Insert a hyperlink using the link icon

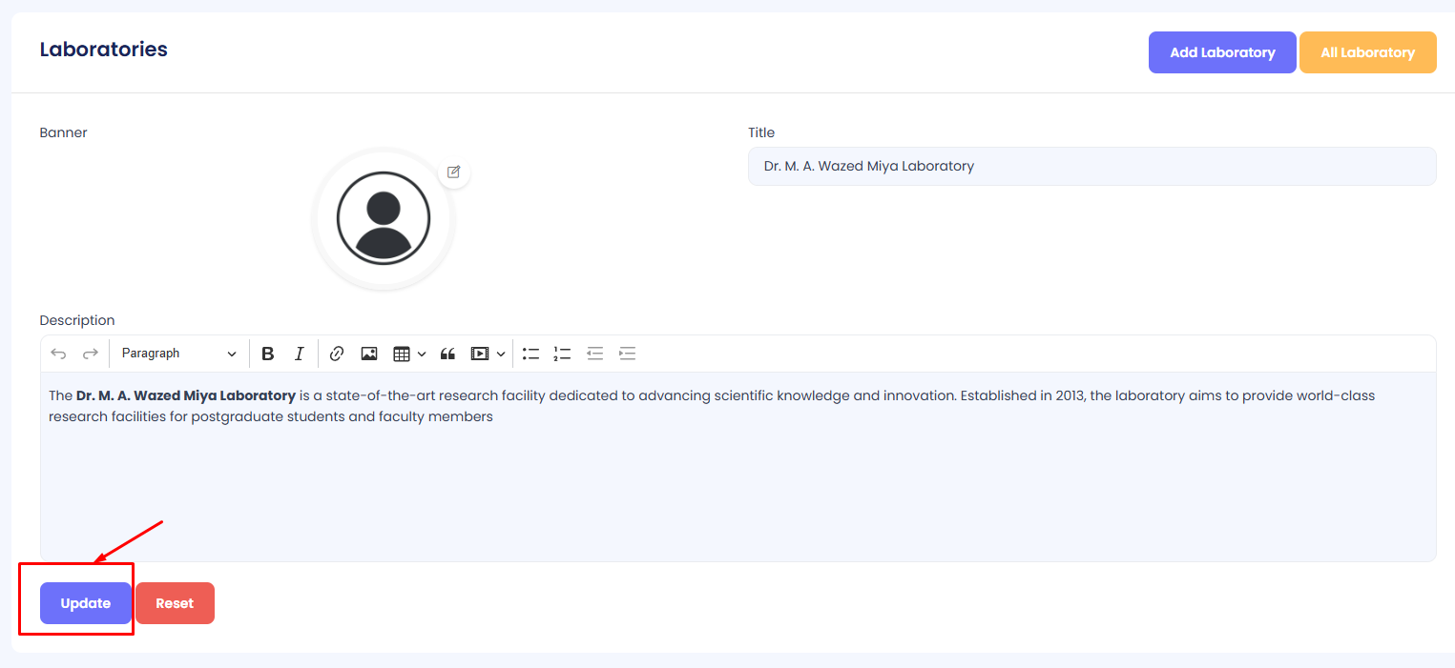[x=336, y=354]
